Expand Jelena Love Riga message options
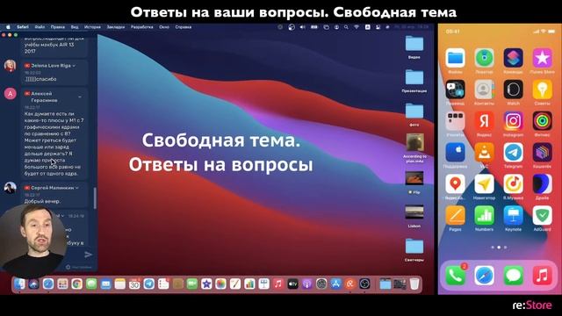 (x=74, y=66)
